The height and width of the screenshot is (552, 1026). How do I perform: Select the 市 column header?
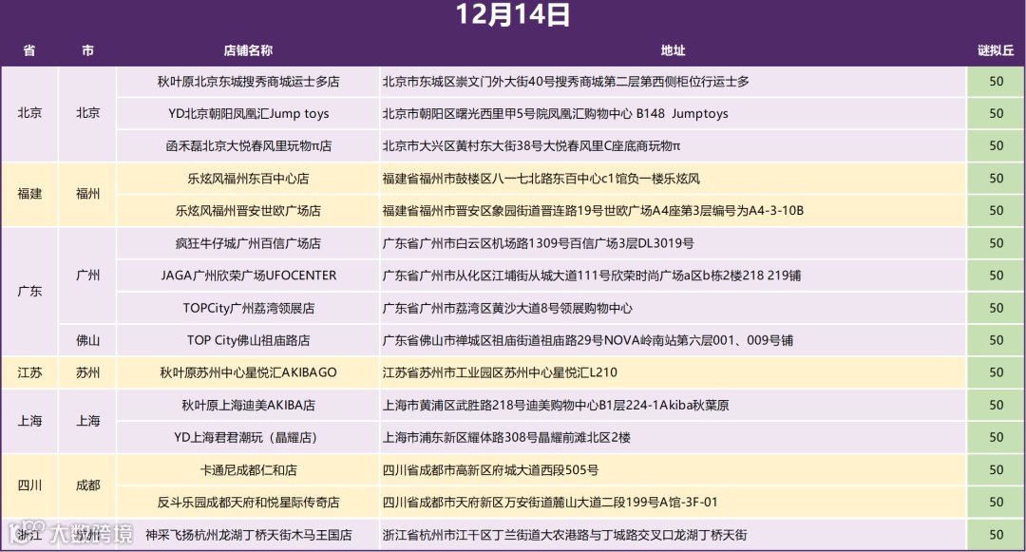(x=87, y=50)
